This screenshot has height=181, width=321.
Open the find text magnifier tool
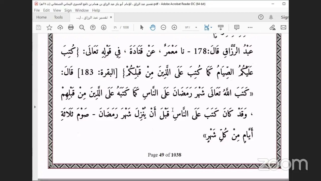tap(82, 27)
